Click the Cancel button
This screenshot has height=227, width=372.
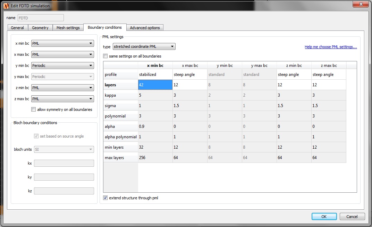coord(352,216)
